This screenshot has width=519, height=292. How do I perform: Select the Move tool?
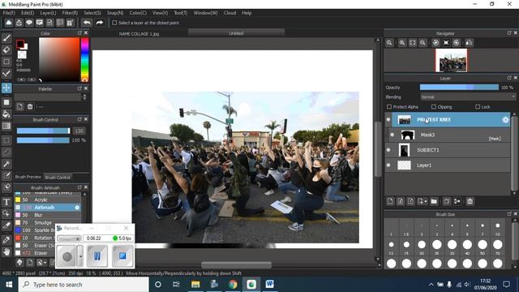tap(6, 88)
